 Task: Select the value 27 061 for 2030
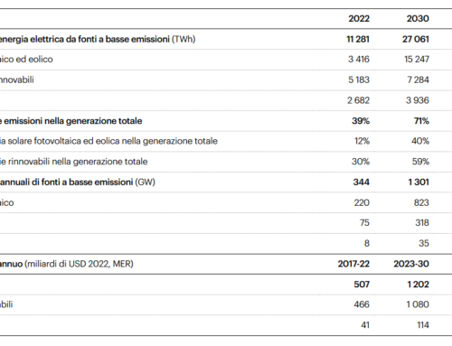pos(416,39)
